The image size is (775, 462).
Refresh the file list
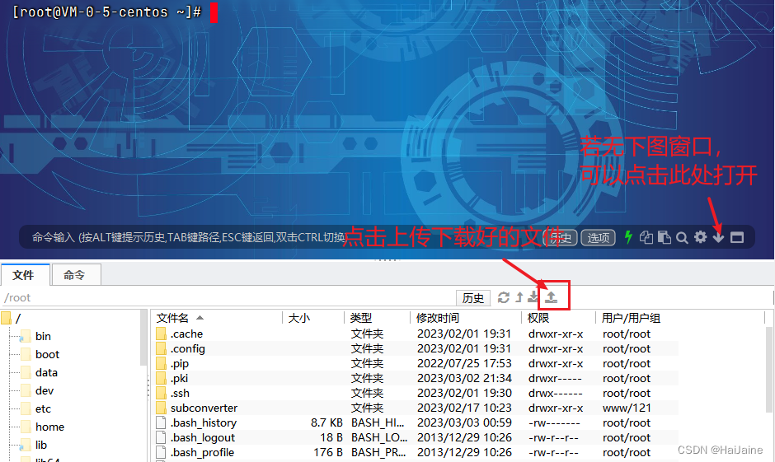503,297
